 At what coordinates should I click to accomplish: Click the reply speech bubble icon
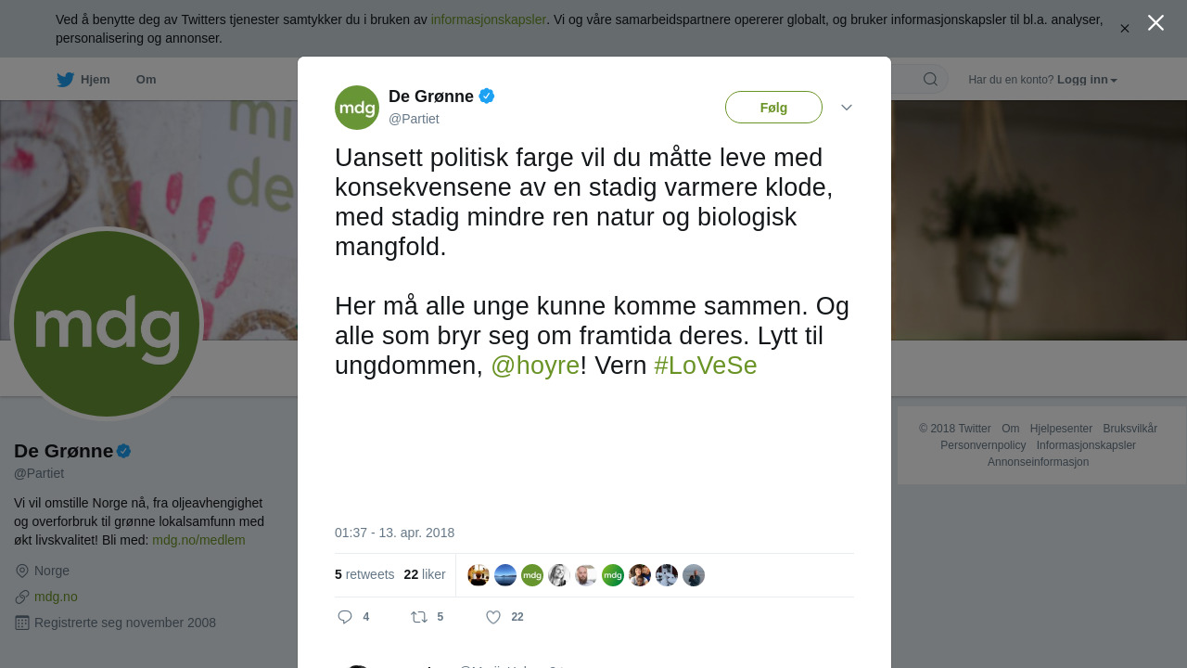tap(345, 617)
